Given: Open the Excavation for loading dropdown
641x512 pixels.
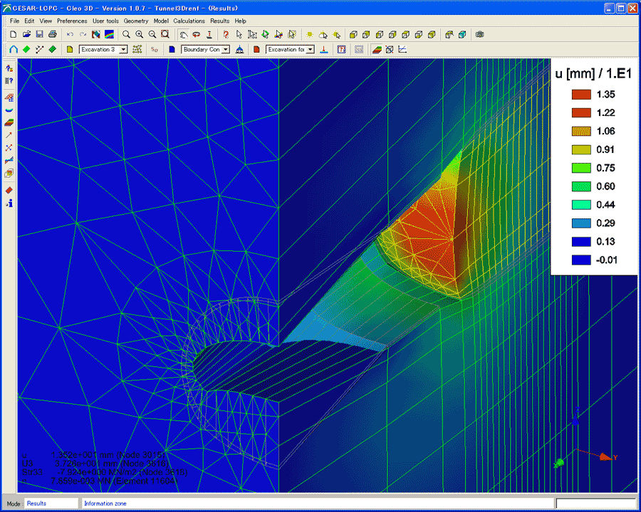Looking at the screenshot, I should [x=311, y=50].
